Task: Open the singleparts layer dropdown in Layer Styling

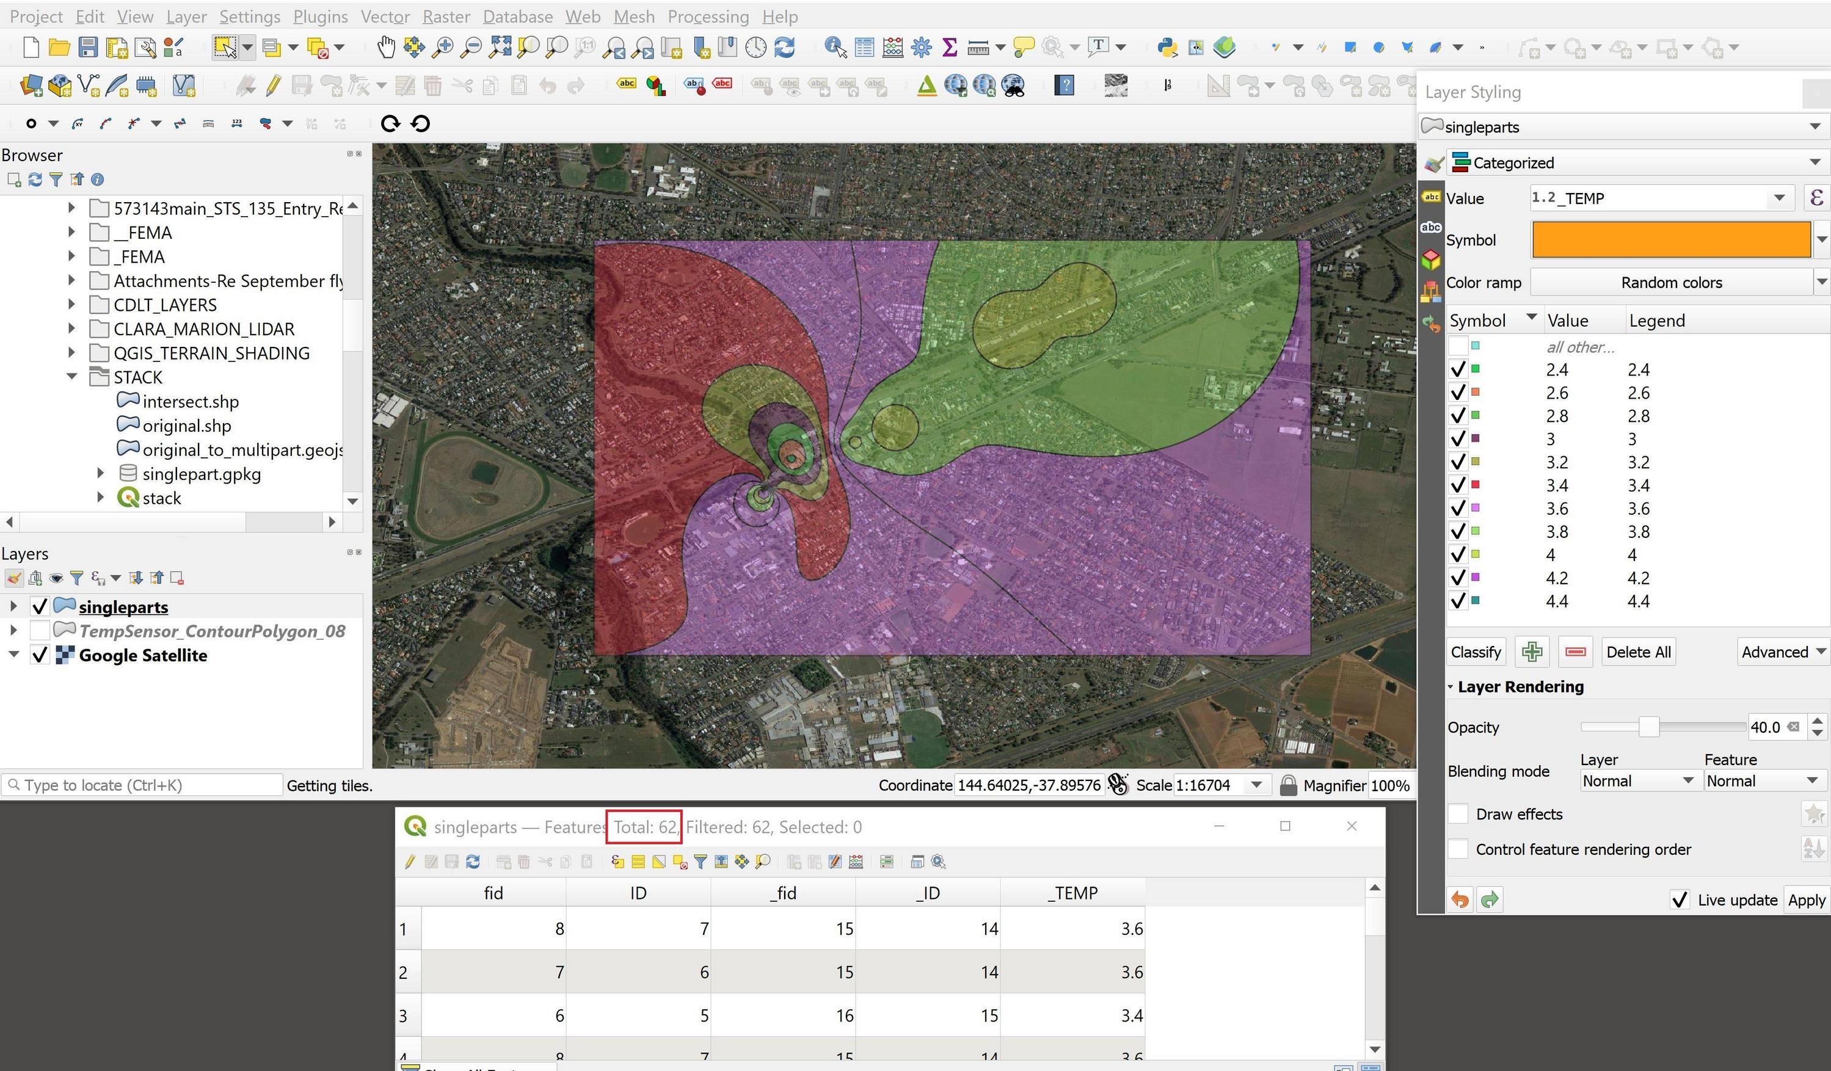Action: (x=1623, y=126)
